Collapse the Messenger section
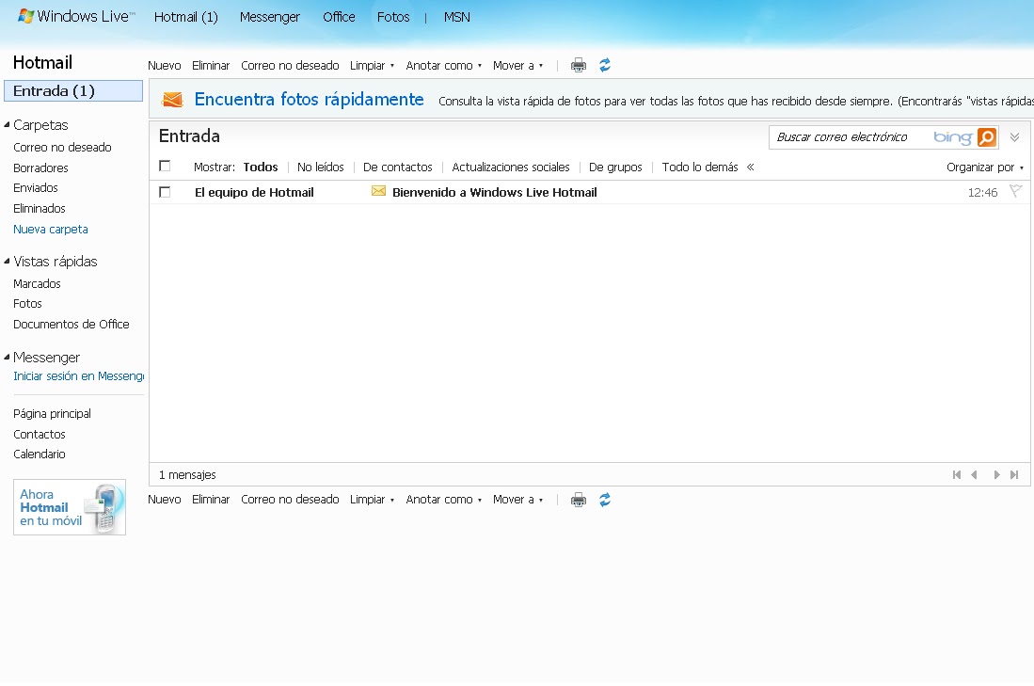 (x=7, y=357)
